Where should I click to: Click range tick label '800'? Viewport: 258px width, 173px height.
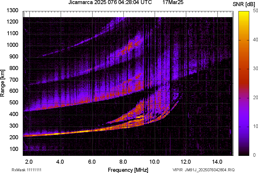(14, 68)
